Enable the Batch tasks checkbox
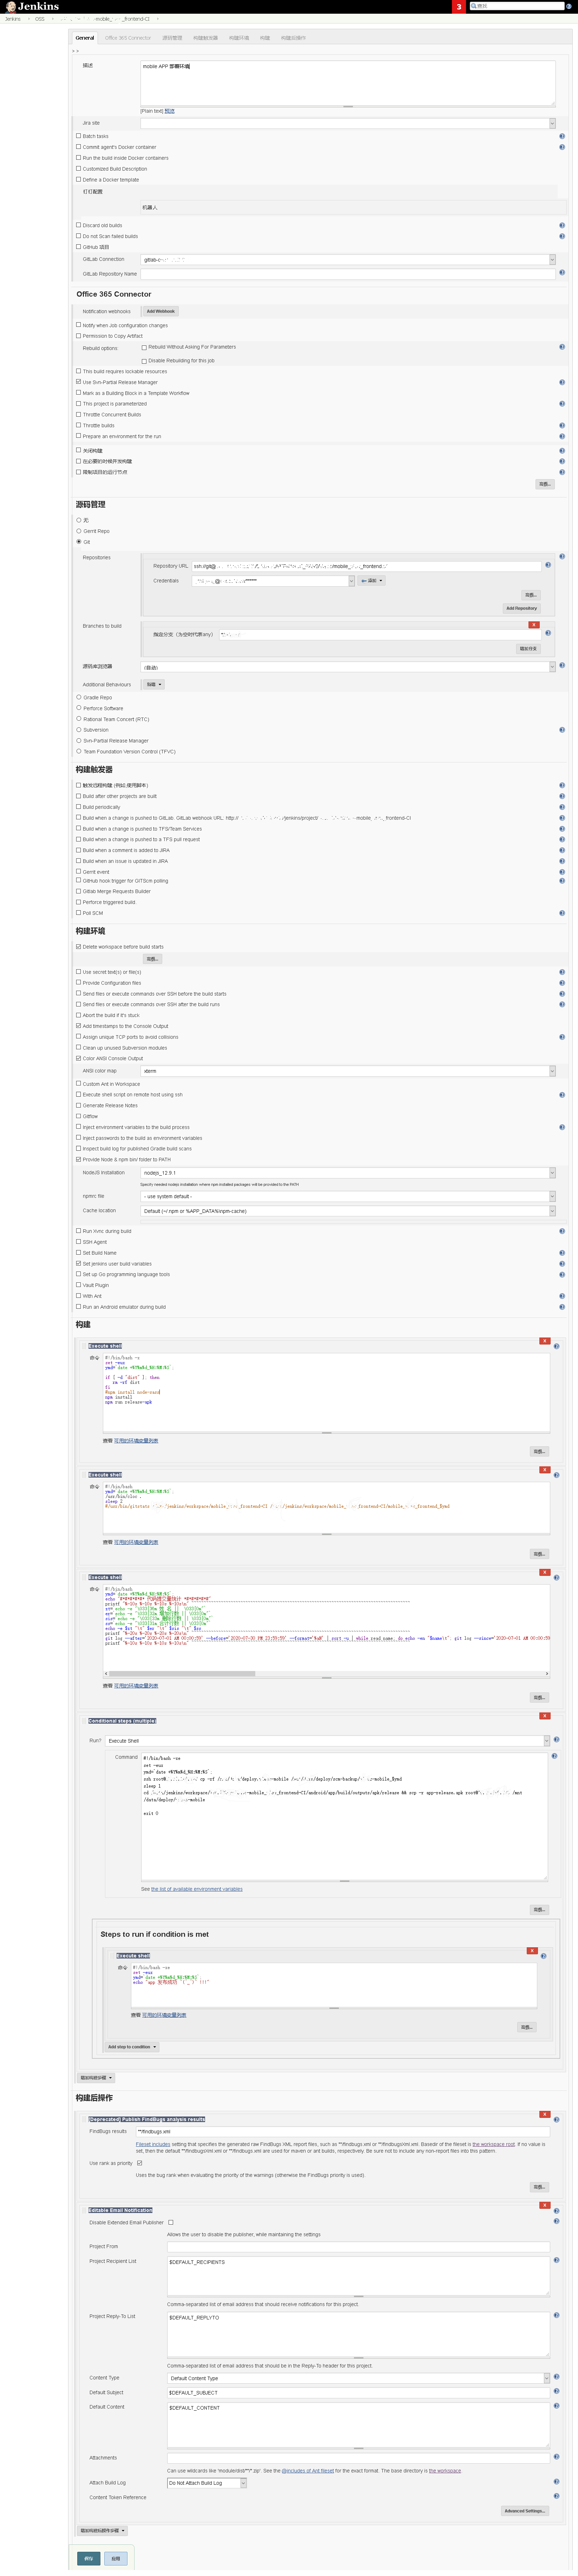The width and height of the screenshot is (578, 2576). point(79,136)
